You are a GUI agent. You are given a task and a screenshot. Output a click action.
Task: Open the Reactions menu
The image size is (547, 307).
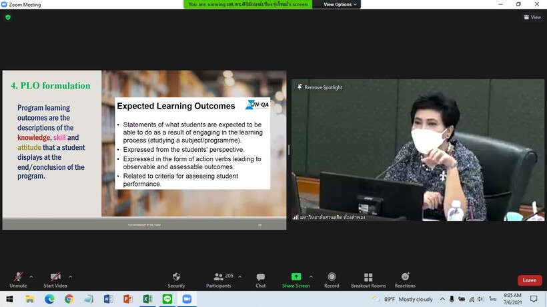tap(404, 279)
